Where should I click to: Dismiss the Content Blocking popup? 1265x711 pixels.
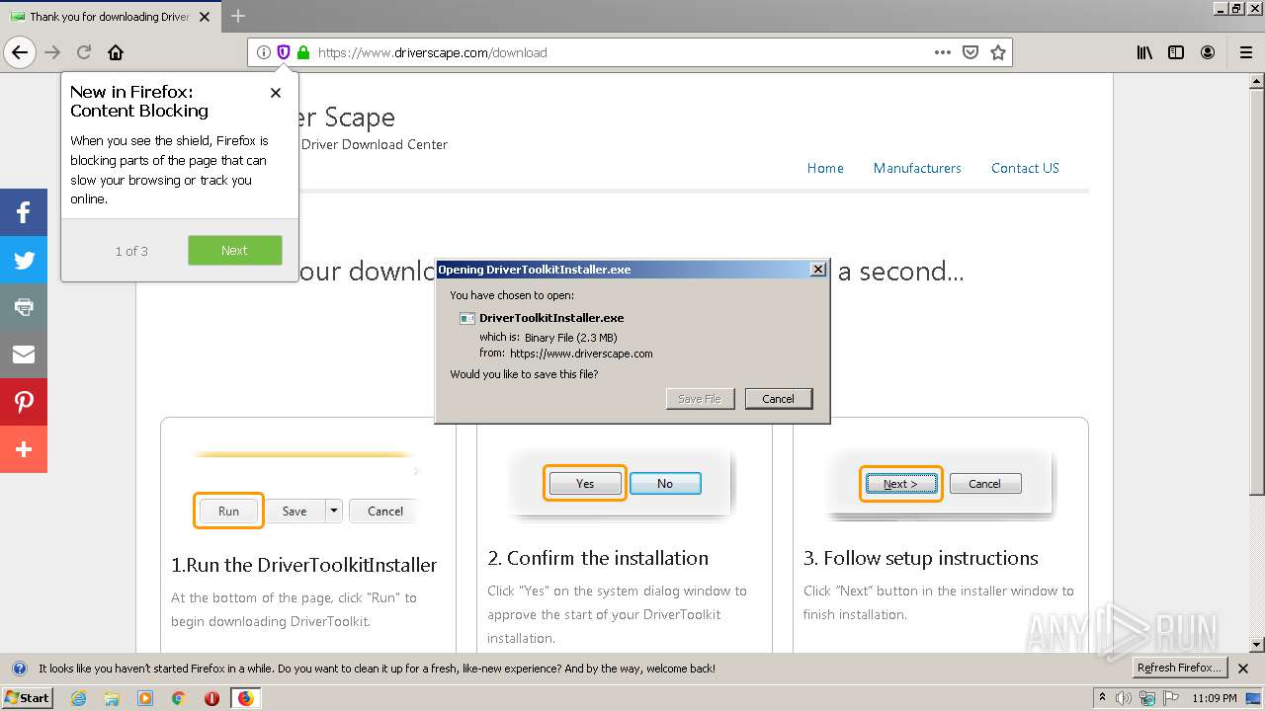point(276,93)
